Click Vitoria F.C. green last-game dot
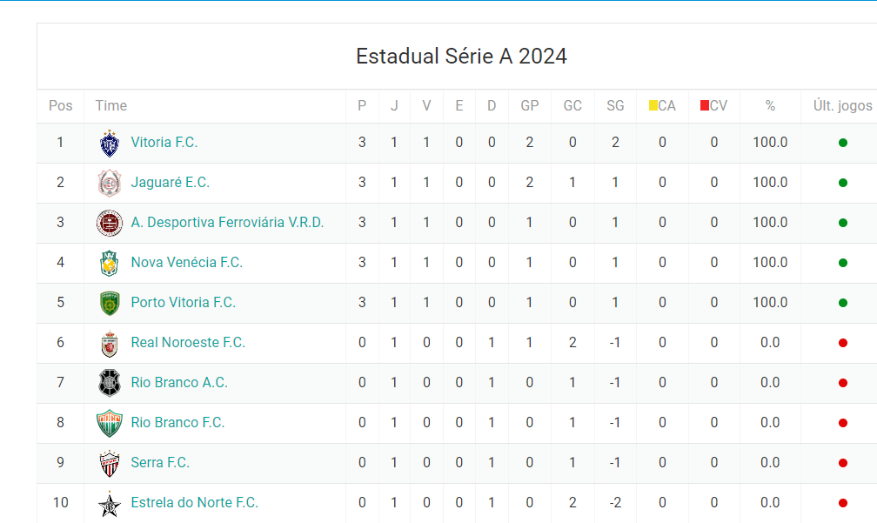877x523 pixels. 843,143
